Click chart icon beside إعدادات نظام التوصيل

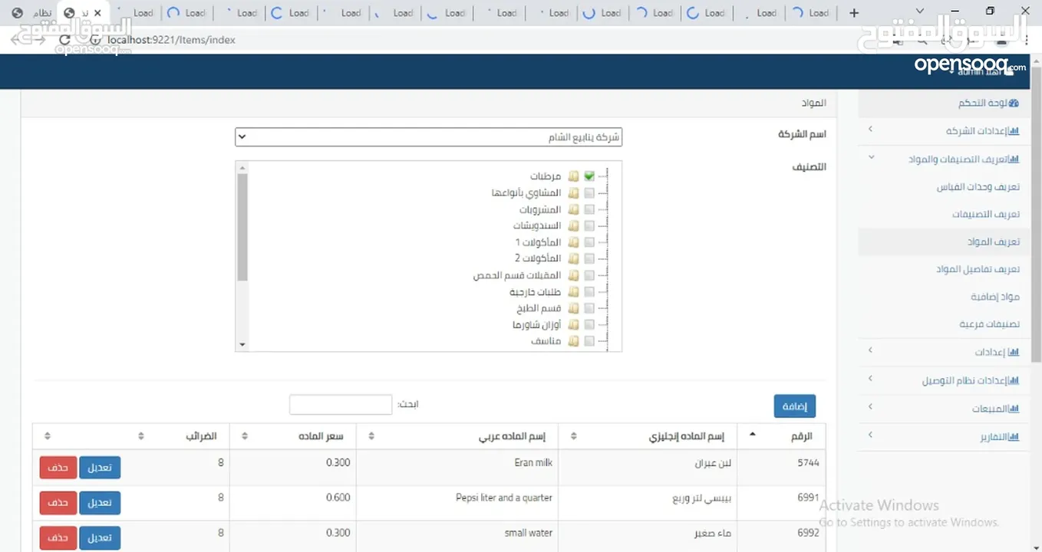[x=1014, y=381]
